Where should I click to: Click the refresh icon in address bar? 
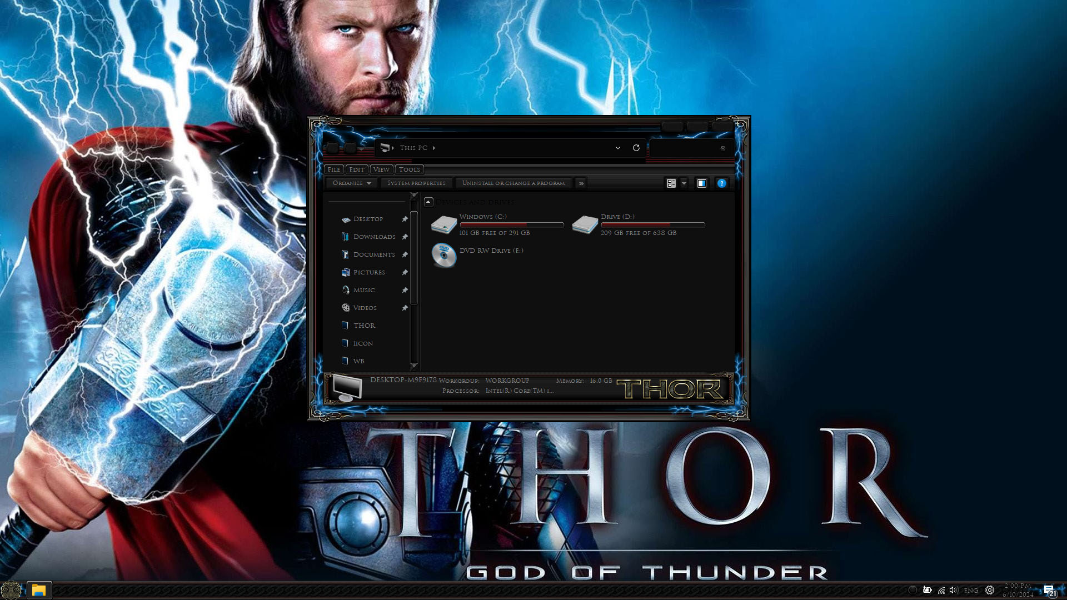pos(636,148)
